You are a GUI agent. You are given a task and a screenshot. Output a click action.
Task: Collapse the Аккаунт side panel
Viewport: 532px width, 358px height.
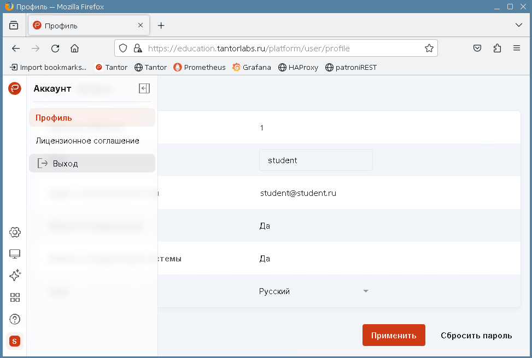(144, 88)
